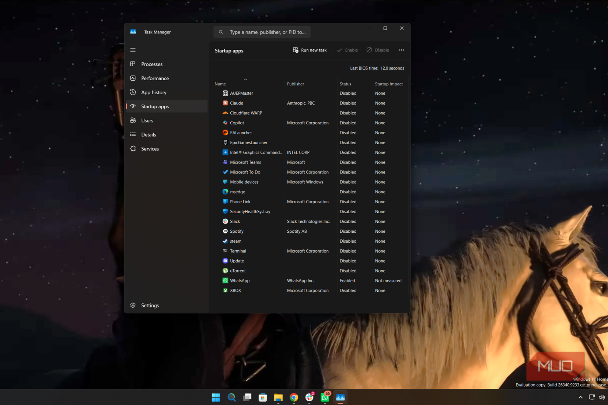Image resolution: width=608 pixels, height=405 pixels.
Task: Select the Update Discord icon
Action: click(x=225, y=261)
